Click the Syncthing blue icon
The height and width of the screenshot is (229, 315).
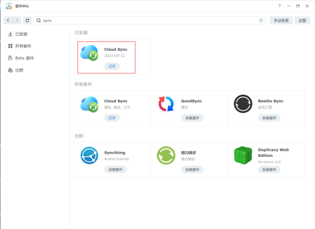click(89, 156)
